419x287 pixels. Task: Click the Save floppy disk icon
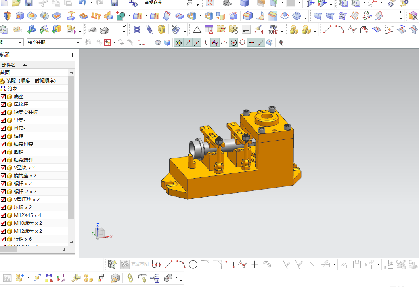tap(29, 3)
